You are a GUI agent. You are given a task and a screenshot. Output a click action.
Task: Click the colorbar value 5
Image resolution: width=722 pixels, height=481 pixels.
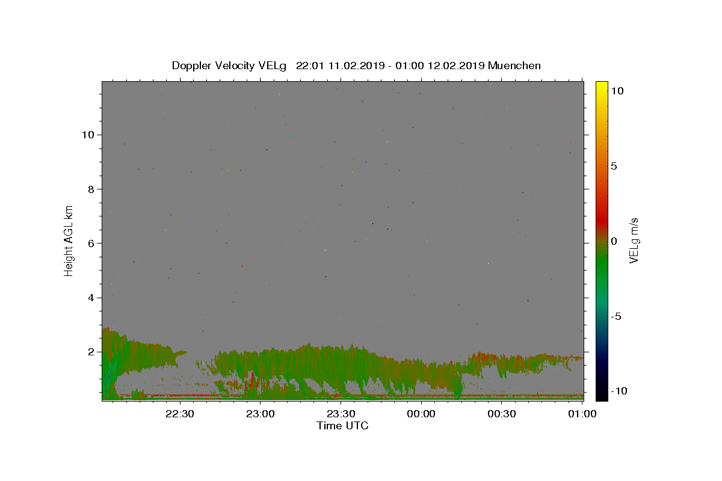pos(614,166)
